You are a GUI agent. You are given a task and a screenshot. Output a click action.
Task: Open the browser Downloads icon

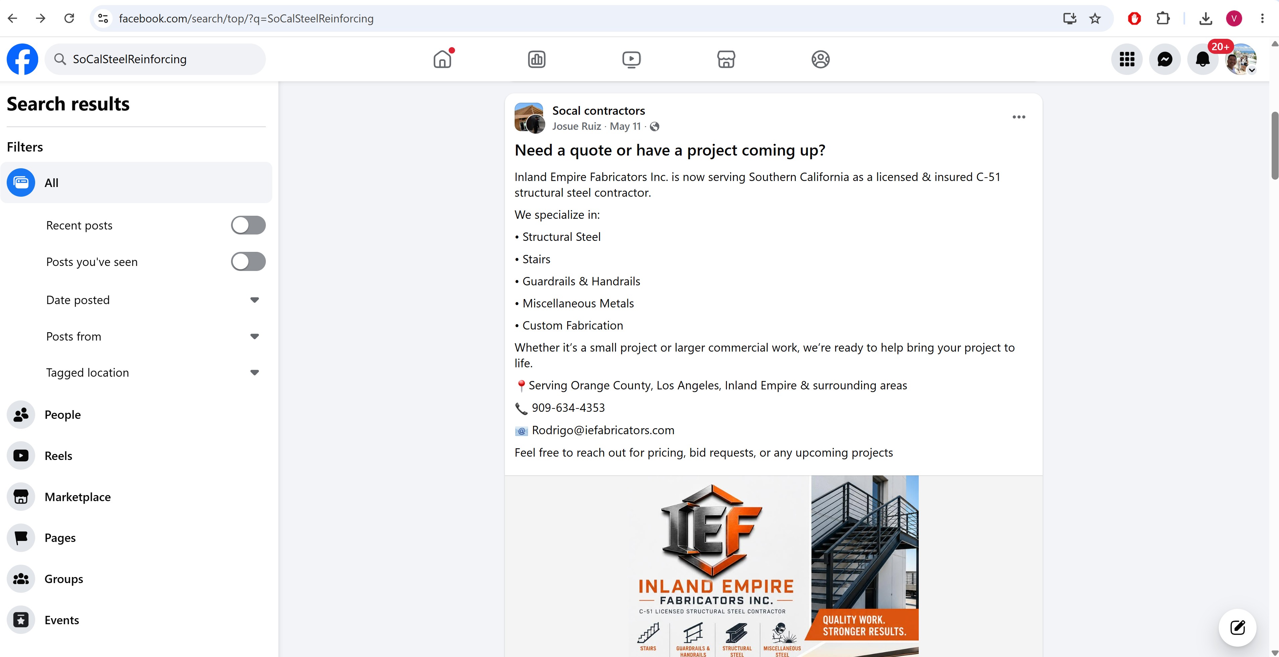[x=1206, y=18]
